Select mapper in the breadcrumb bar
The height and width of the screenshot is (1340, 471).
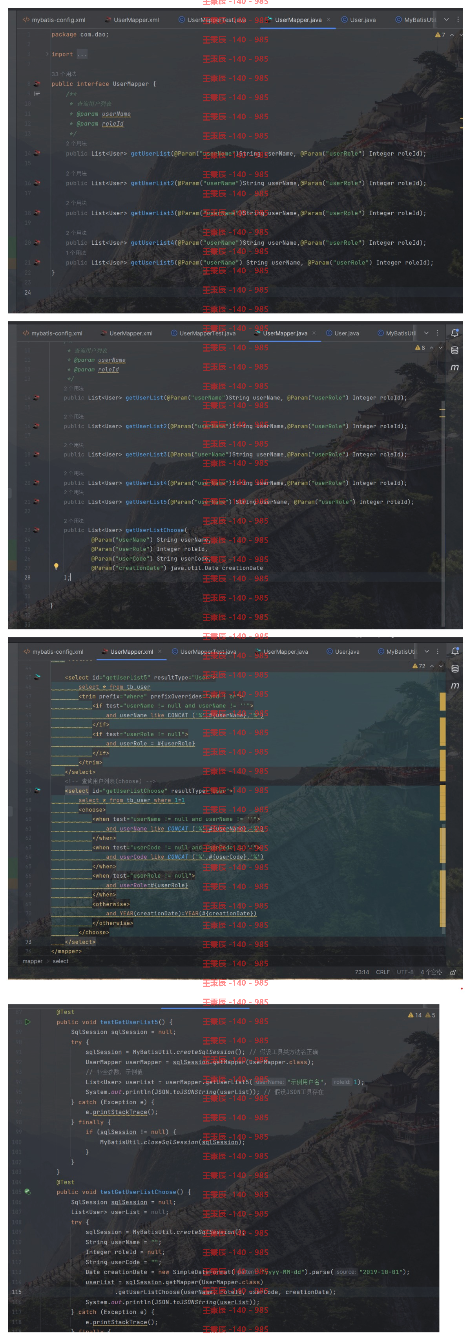32,961
